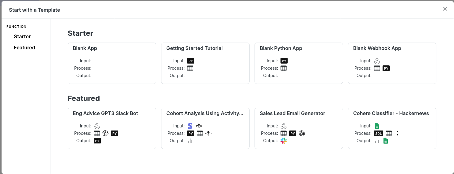Screen dimensions: 454x174
Task: Choose the Blank Python App template title
Action: pyautogui.click(x=281, y=48)
